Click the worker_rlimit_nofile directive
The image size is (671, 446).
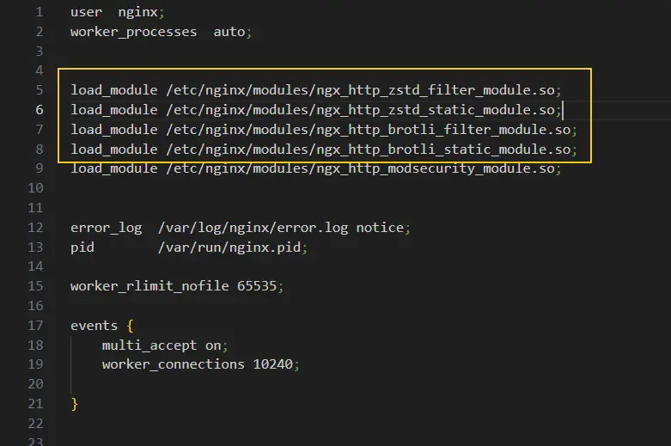tap(149, 286)
